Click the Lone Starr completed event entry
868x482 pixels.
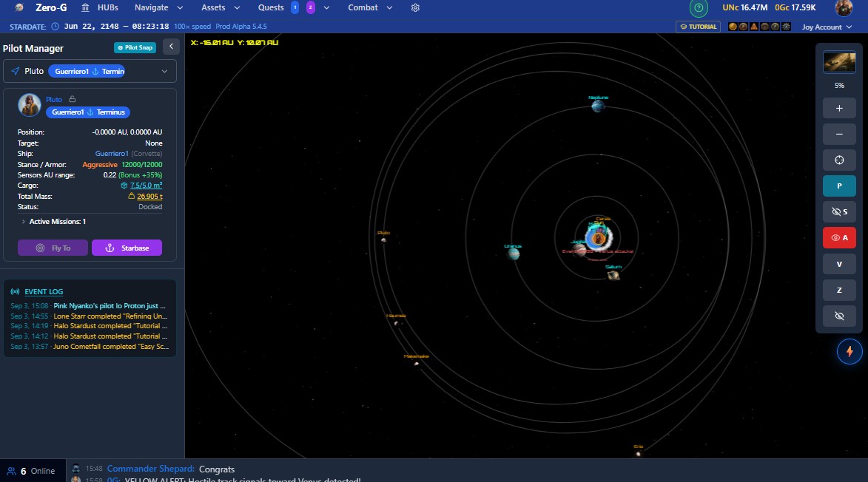click(x=89, y=316)
